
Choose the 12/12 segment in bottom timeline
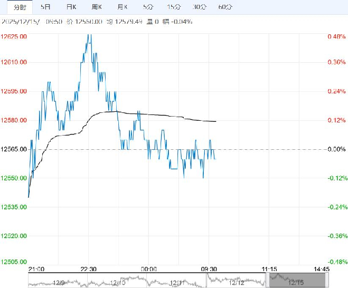click(237, 282)
